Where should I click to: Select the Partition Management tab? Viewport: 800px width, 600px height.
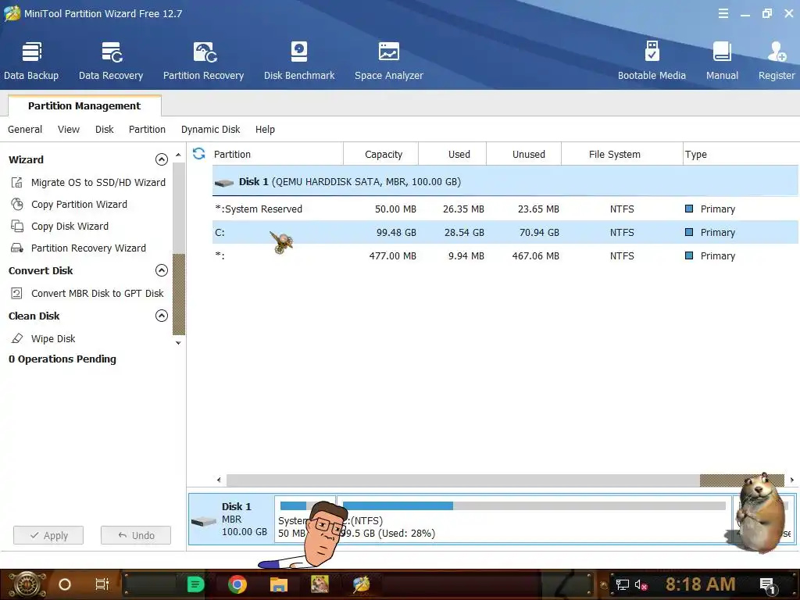[x=84, y=105]
